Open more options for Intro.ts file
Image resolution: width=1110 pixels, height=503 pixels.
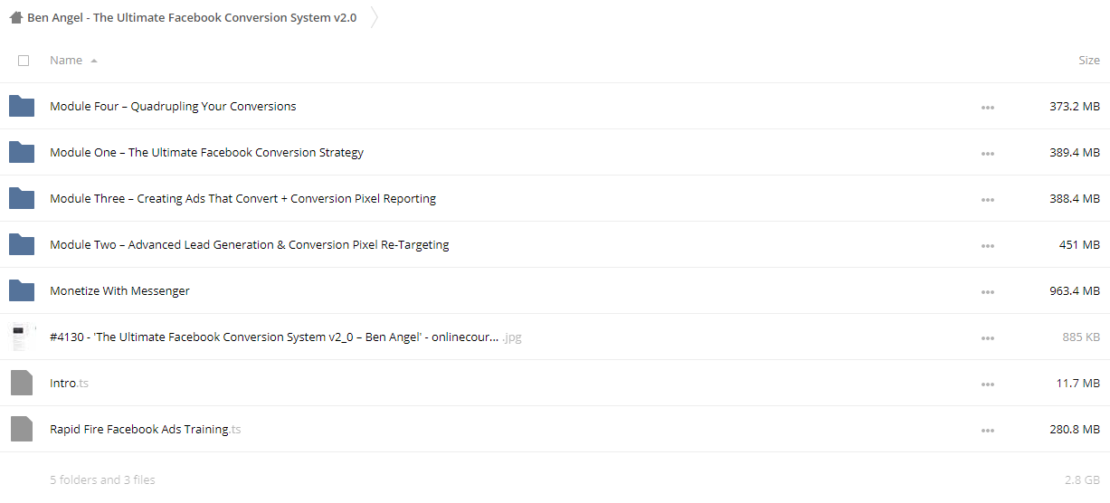click(987, 384)
